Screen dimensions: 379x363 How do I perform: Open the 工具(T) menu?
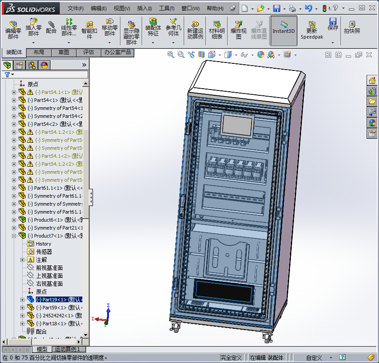coord(166,8)
